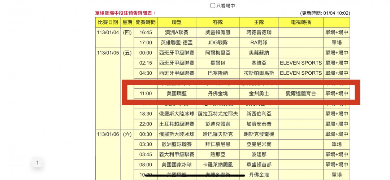Screen dimensions: 390x180
Task: Select the 卡羅萊納颶風 team cell
Action: click(218, 164)
